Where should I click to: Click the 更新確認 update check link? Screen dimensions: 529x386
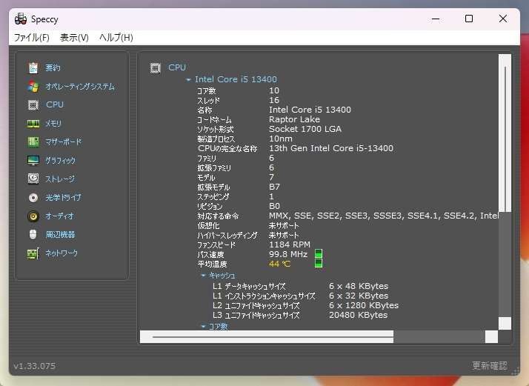490,365
